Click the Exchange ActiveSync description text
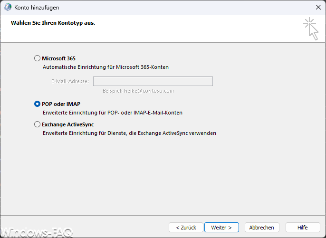Image resolution: width=326 pixels, height=238 pixels. [x=129, y=133]
